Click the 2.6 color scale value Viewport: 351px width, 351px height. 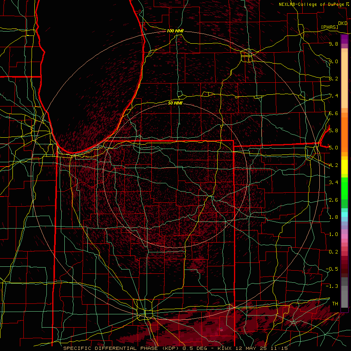click(333, 200)
